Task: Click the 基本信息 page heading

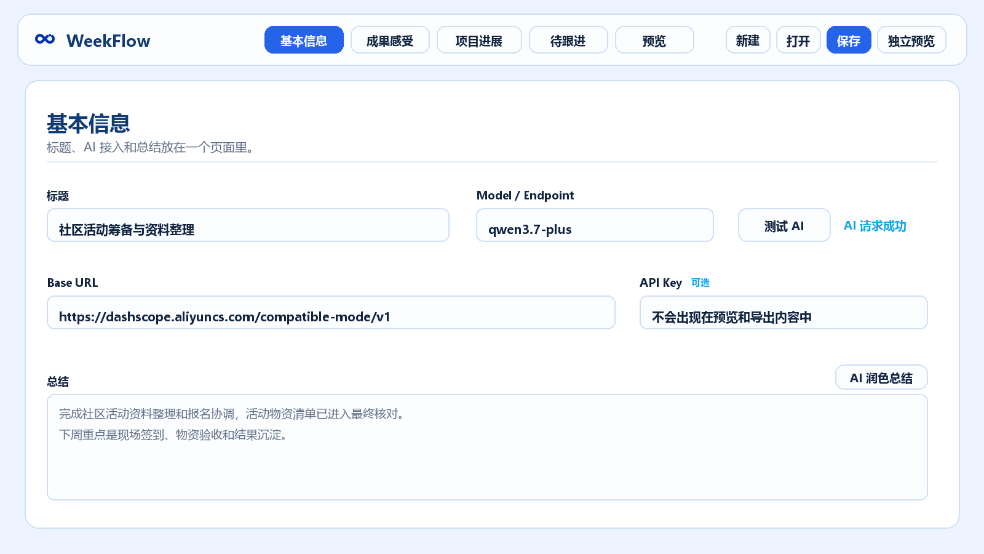Action: [89, 124]
